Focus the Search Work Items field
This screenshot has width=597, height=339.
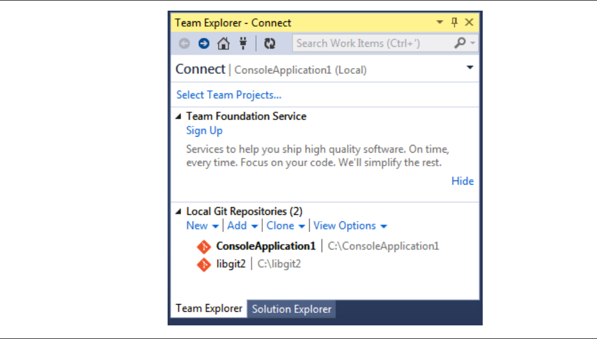pos(373,43)
